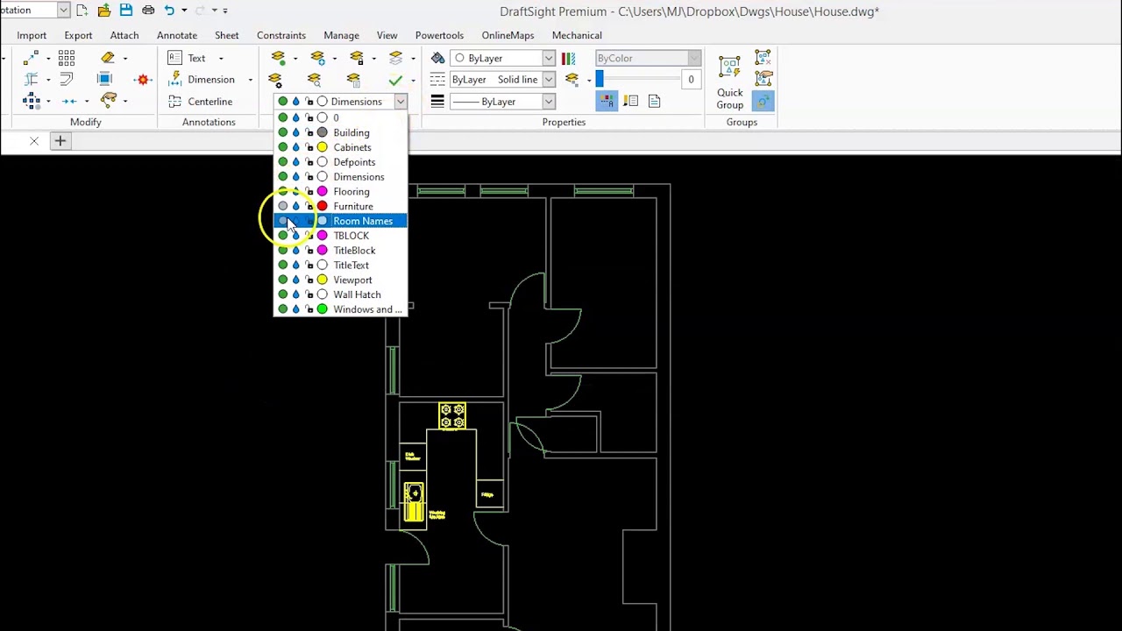The height and width of the screenshot is (631, 1122).
Task: Click the Open folder icon
Action: coord(104,11)
